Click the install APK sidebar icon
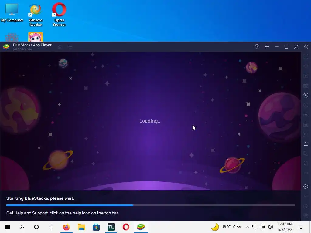This screenshot has width=311, height=233. click(306, 124)
